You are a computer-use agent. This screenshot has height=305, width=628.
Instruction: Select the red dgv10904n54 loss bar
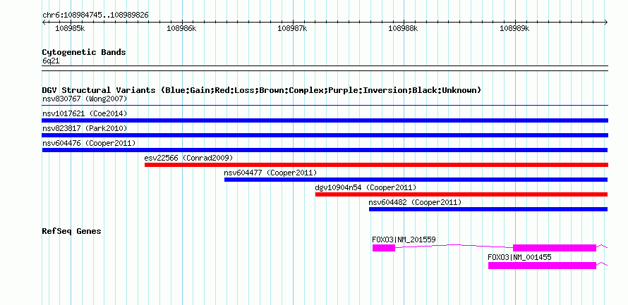tap(461, 194)
